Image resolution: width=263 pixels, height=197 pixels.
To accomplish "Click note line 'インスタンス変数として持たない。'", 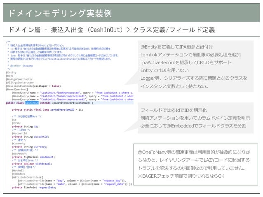I will [174, 86].
